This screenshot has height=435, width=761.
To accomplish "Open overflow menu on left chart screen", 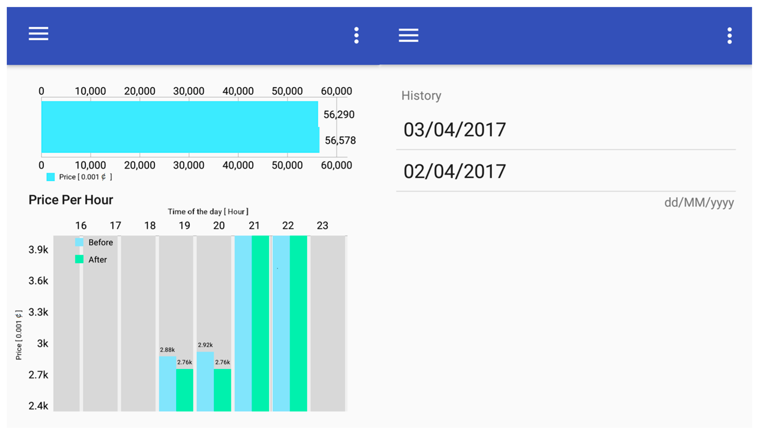I will 356,35.
